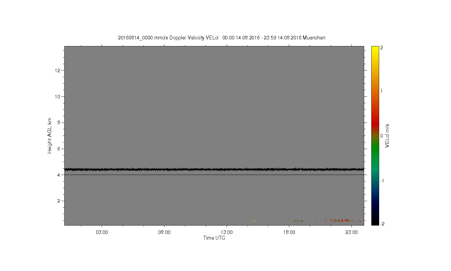Click the colorbar tick label -1
Viewport: 451px width, 271px height.
[382, 181]
